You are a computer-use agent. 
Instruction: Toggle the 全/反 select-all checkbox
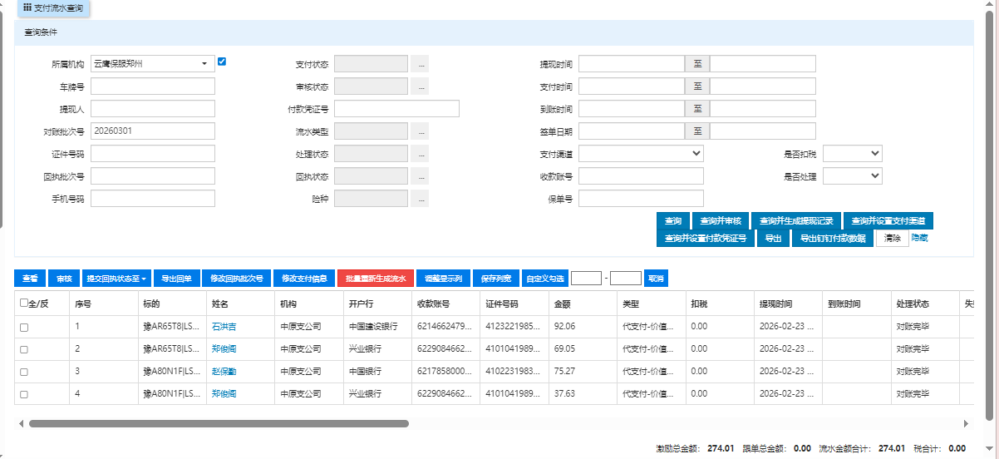(24, 304)
